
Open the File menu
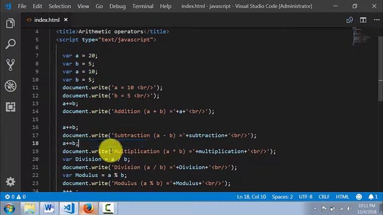22,6
